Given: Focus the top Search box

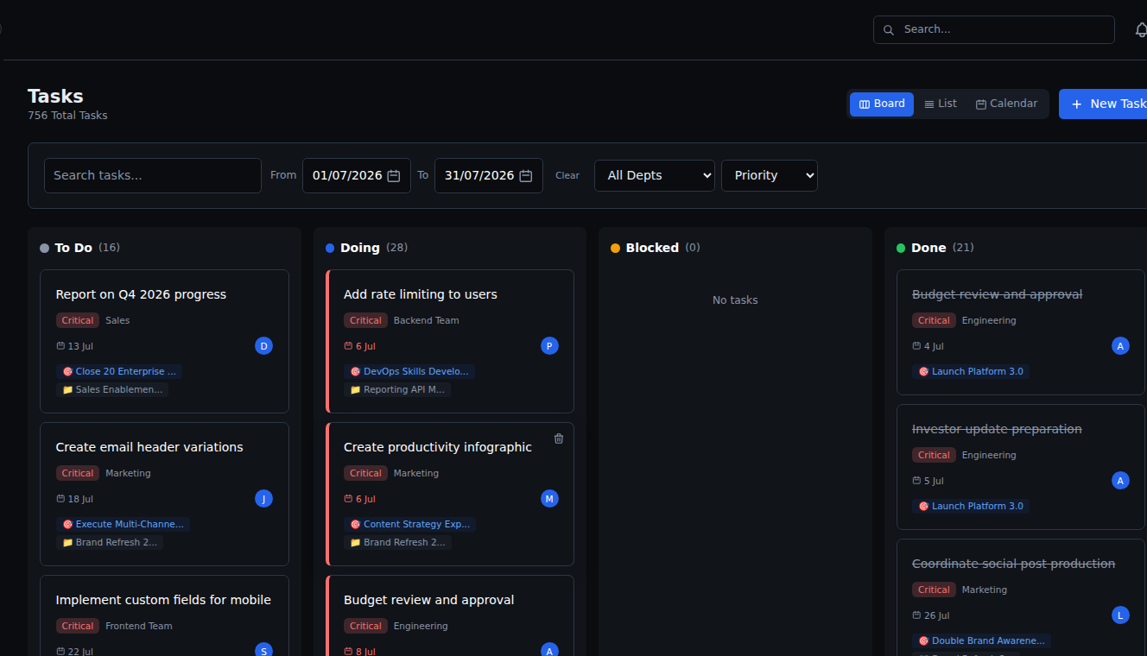Looking at the screenshot, I should tap(994, 30).
